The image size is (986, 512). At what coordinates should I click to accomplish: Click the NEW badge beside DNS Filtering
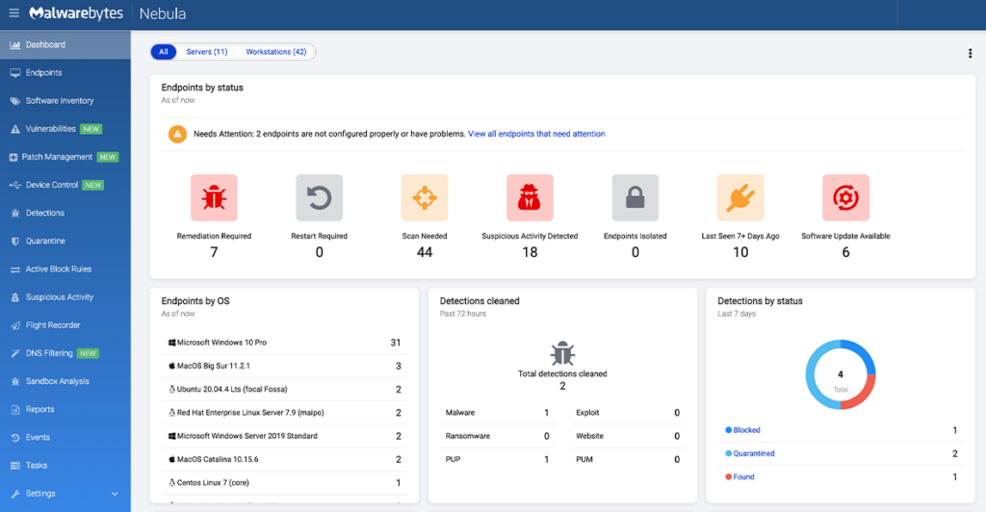pyautogui.click(x=88, y=354)
